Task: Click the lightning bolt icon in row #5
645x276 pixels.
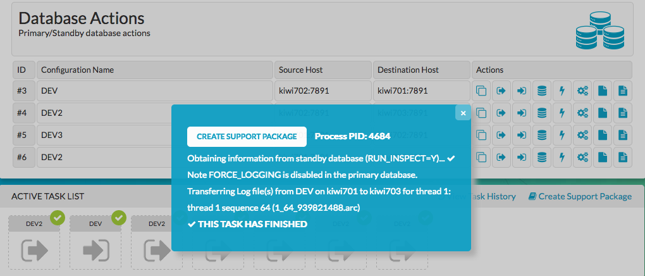Action: pos(562,135)
